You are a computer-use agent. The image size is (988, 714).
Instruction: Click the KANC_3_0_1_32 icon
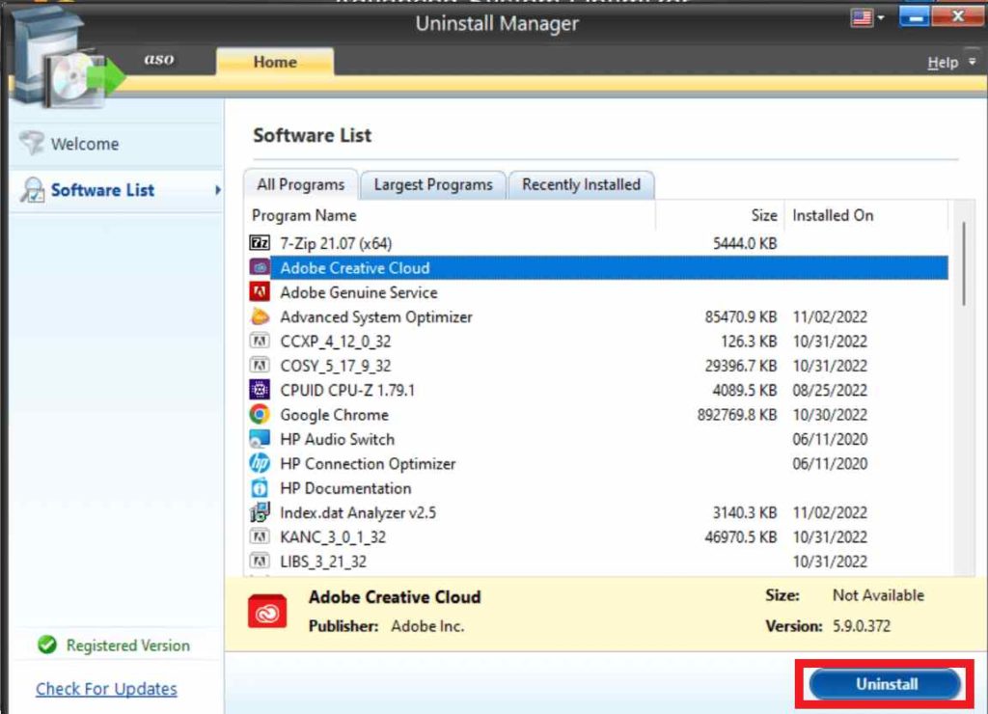pyautogui.click(x=260, y=536)
